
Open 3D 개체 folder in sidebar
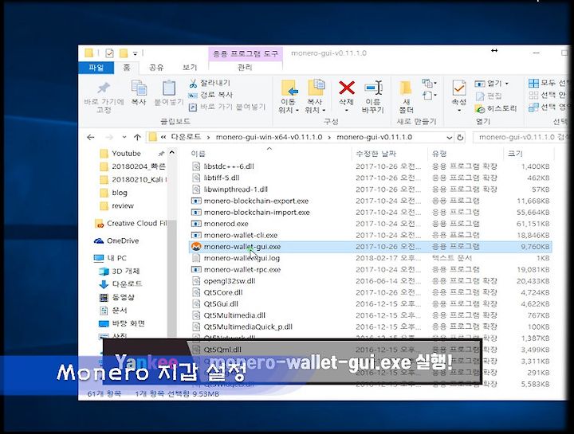pos(126,272)
